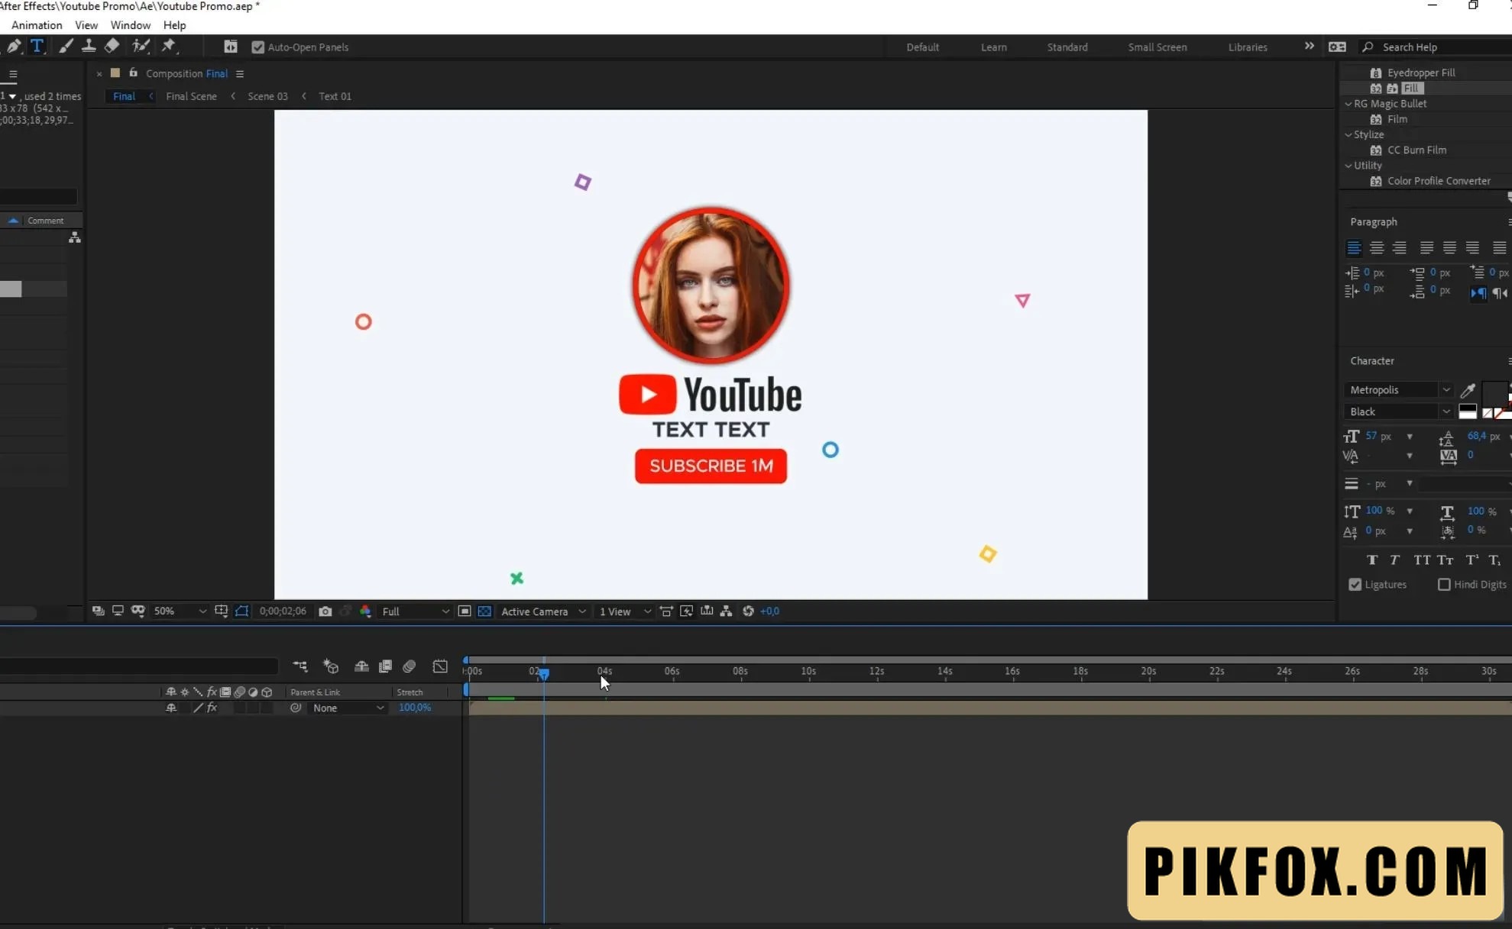Select the Clone Stamp tool
Image resolution: width=1512 pixels, height=929 pixels.
89,47
